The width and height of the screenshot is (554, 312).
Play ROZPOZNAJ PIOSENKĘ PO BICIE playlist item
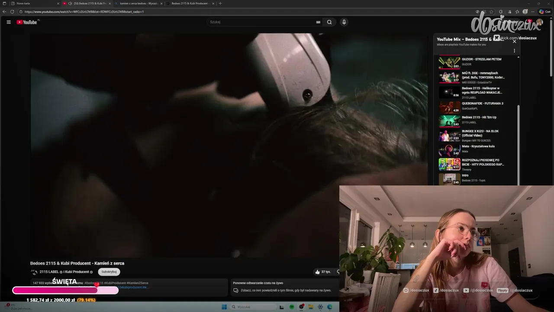click(x=478, y=165)
